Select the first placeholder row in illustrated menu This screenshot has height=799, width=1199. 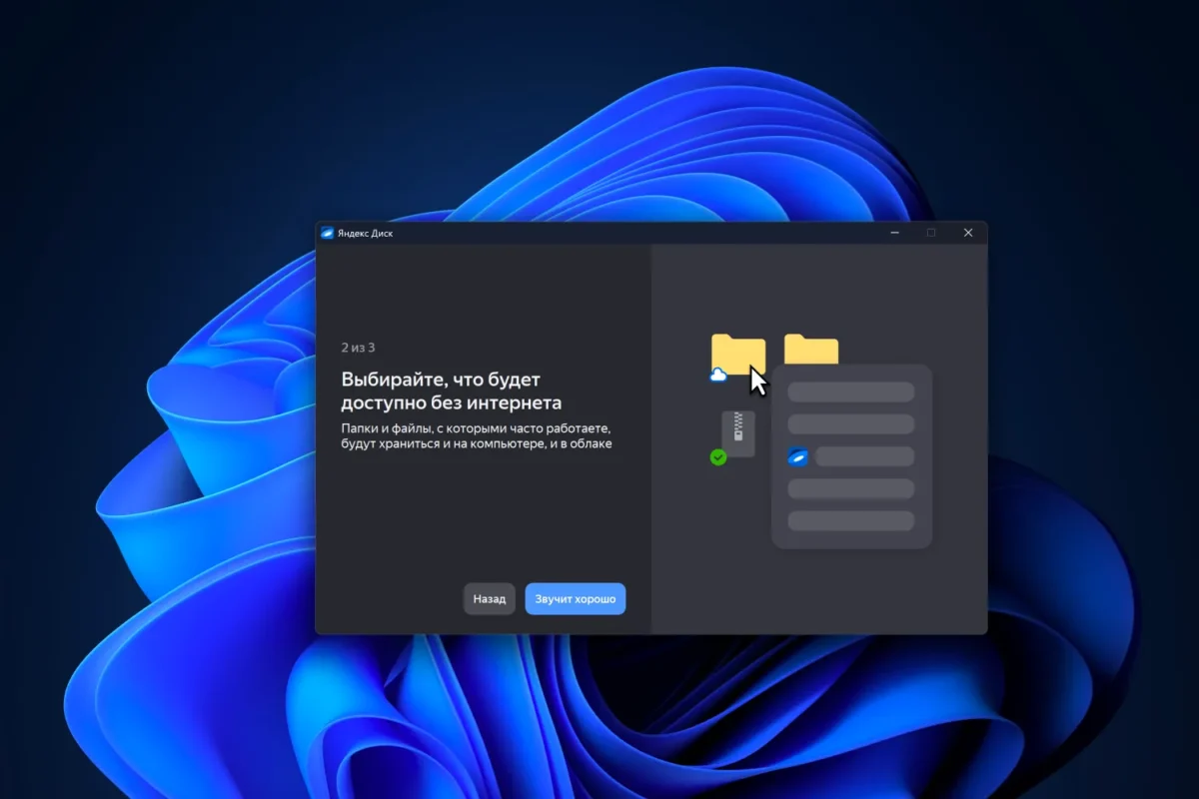point(851,393)
